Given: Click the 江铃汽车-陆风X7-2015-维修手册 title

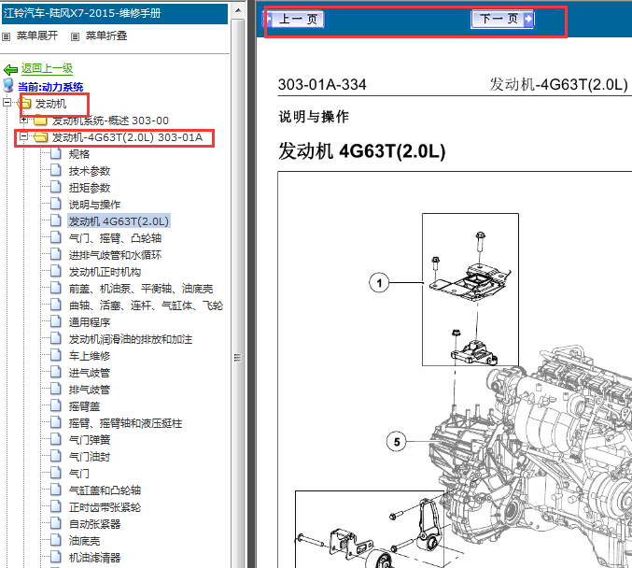Looking at the screenshot, I should [82, 13].
